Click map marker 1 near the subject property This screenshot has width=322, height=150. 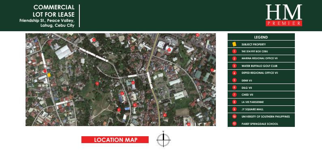(45, 71)
